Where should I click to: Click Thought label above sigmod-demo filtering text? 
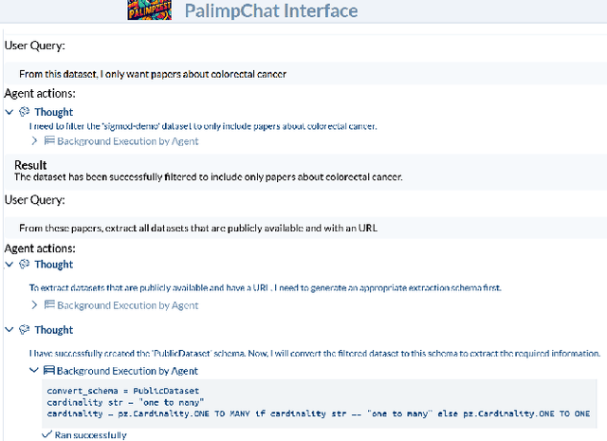click(x=53, y=112)
